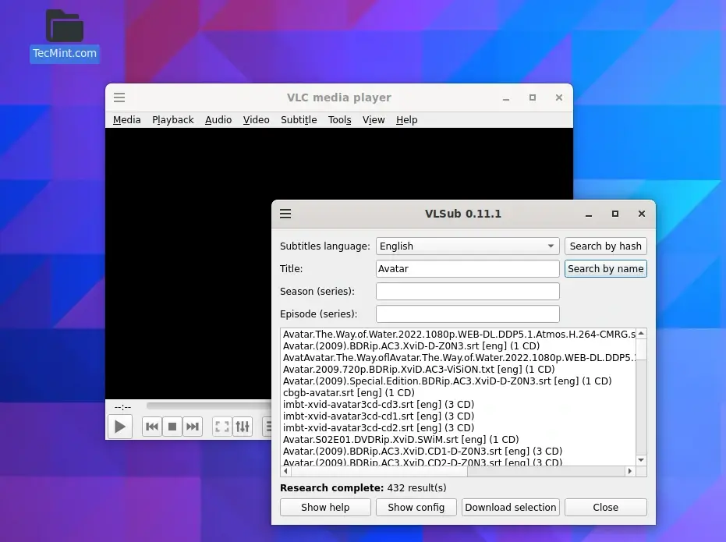Screen dimensions: 726x542
Task: Skip to previous track in VLC
Action: tap(151, 427)
